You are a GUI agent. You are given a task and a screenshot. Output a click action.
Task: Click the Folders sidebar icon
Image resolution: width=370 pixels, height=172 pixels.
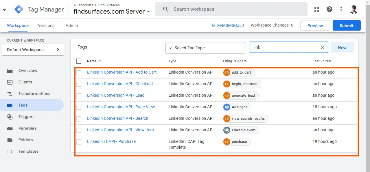10,140
